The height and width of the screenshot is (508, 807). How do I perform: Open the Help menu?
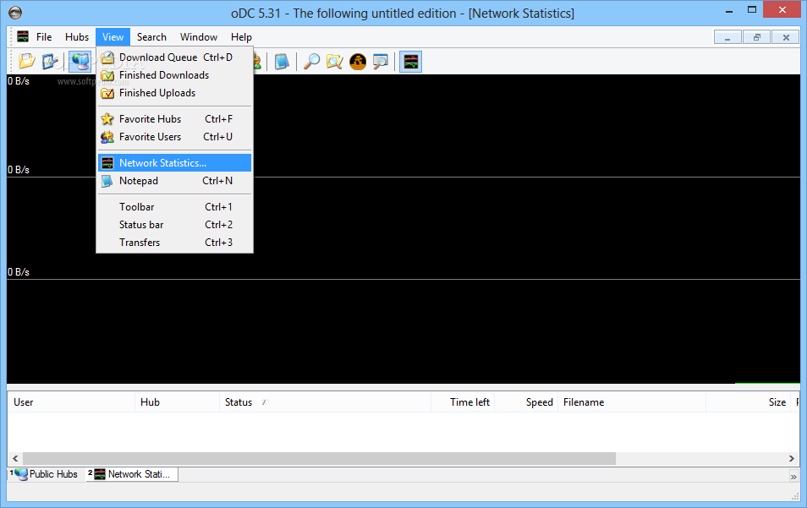[241, 37]
